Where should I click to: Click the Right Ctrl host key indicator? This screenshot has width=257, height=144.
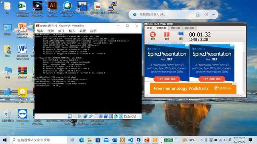click(x=130, y=116)
